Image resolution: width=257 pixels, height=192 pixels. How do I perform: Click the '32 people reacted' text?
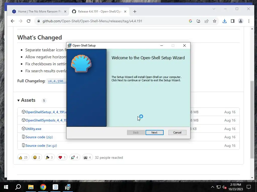click(109, 157)
